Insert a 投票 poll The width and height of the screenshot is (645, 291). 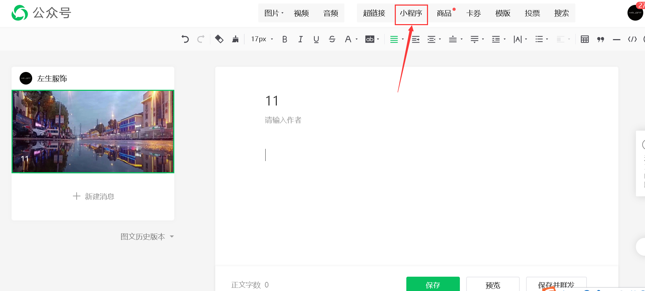coord(532,13)
